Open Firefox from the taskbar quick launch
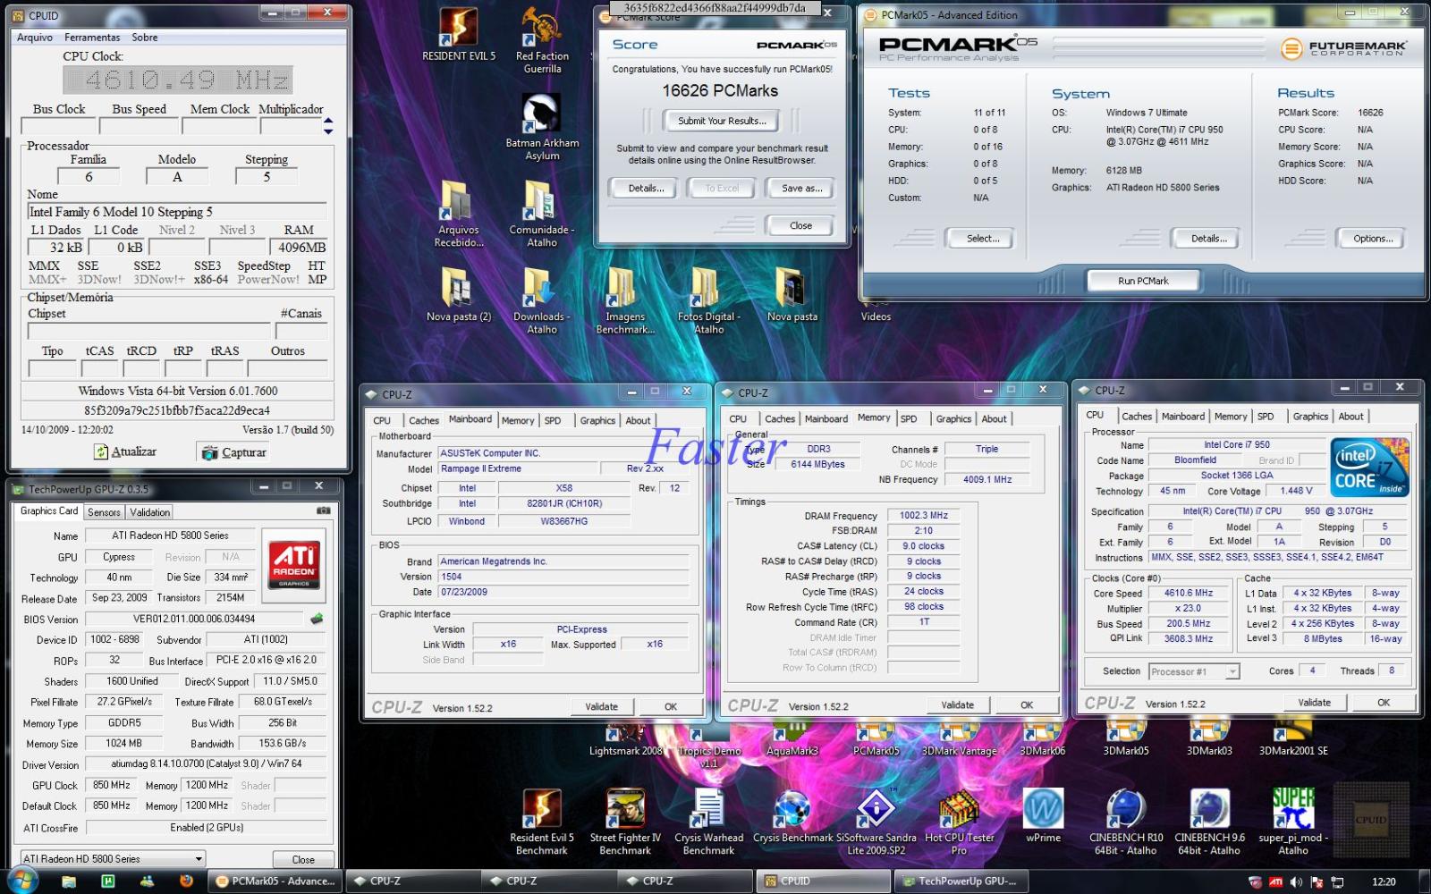 (x=186, y=881)
